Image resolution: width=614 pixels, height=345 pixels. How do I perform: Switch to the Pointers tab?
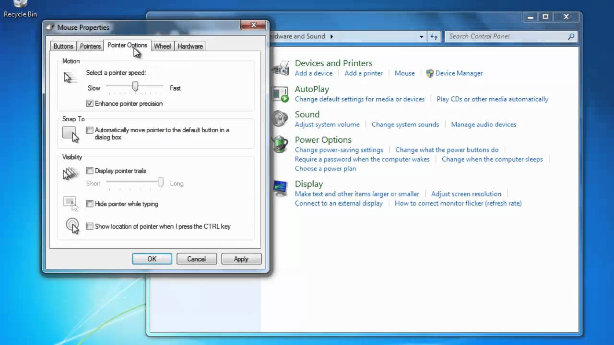pos(90,46)
